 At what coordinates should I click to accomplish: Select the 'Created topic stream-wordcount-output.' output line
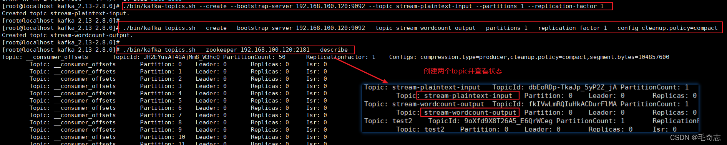click(67, 35)
